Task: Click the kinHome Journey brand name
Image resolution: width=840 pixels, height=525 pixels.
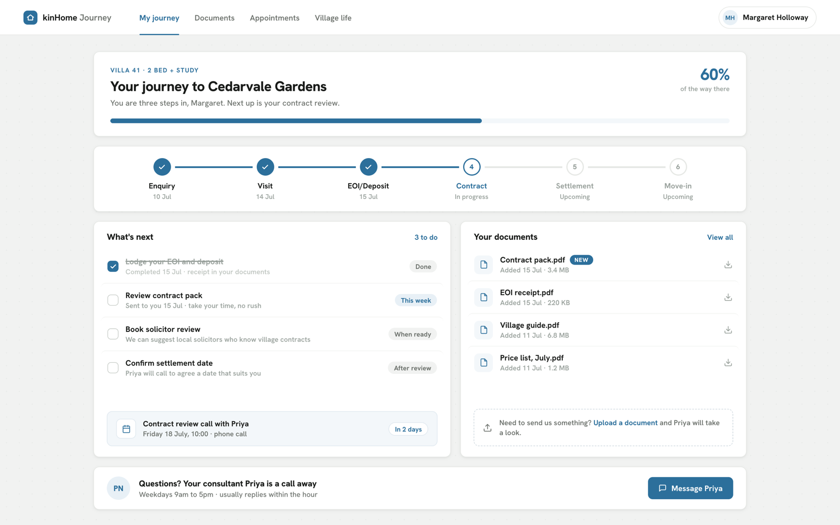Action: 77,17
